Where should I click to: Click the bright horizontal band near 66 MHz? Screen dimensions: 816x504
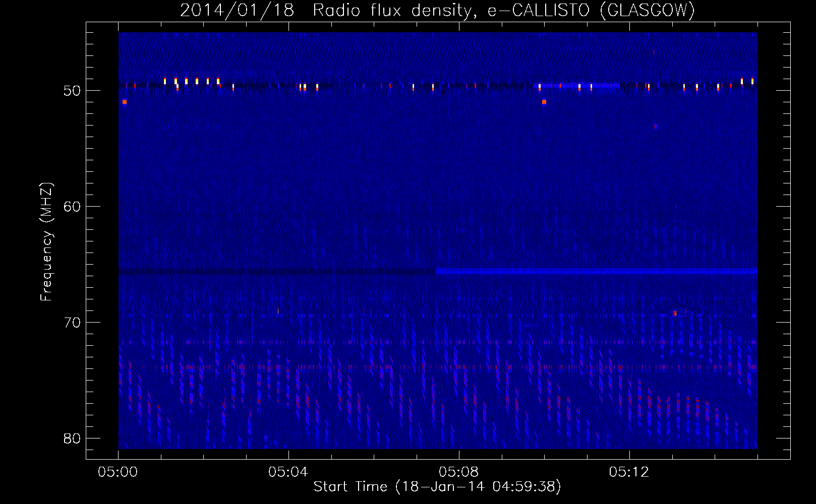(x=596, y=272)
